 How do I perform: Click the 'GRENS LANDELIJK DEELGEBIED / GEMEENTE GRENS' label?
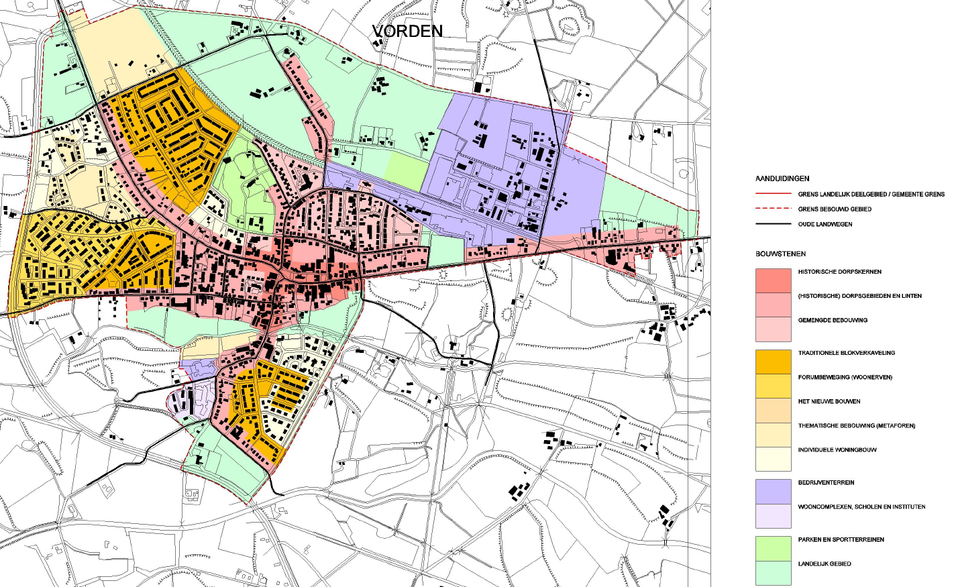coord(871,194)
